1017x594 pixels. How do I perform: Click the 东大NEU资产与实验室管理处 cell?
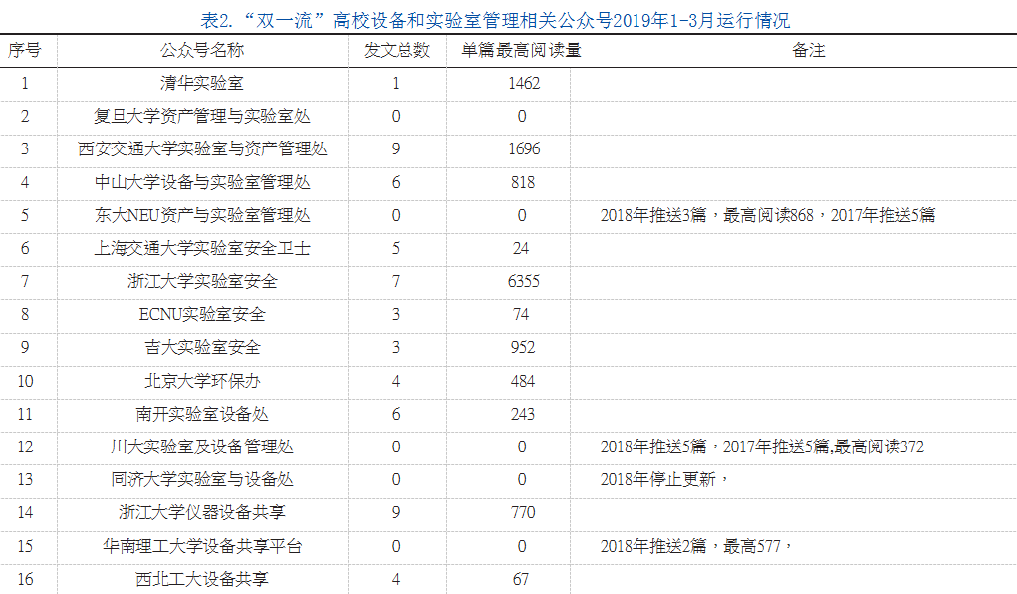[x=202, y=215]
